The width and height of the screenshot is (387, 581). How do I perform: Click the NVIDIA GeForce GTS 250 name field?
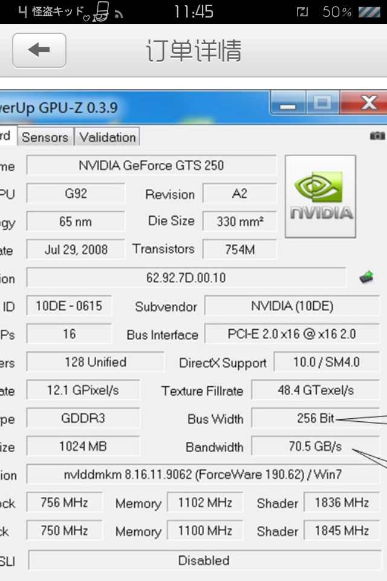click(x=151, y=165)
